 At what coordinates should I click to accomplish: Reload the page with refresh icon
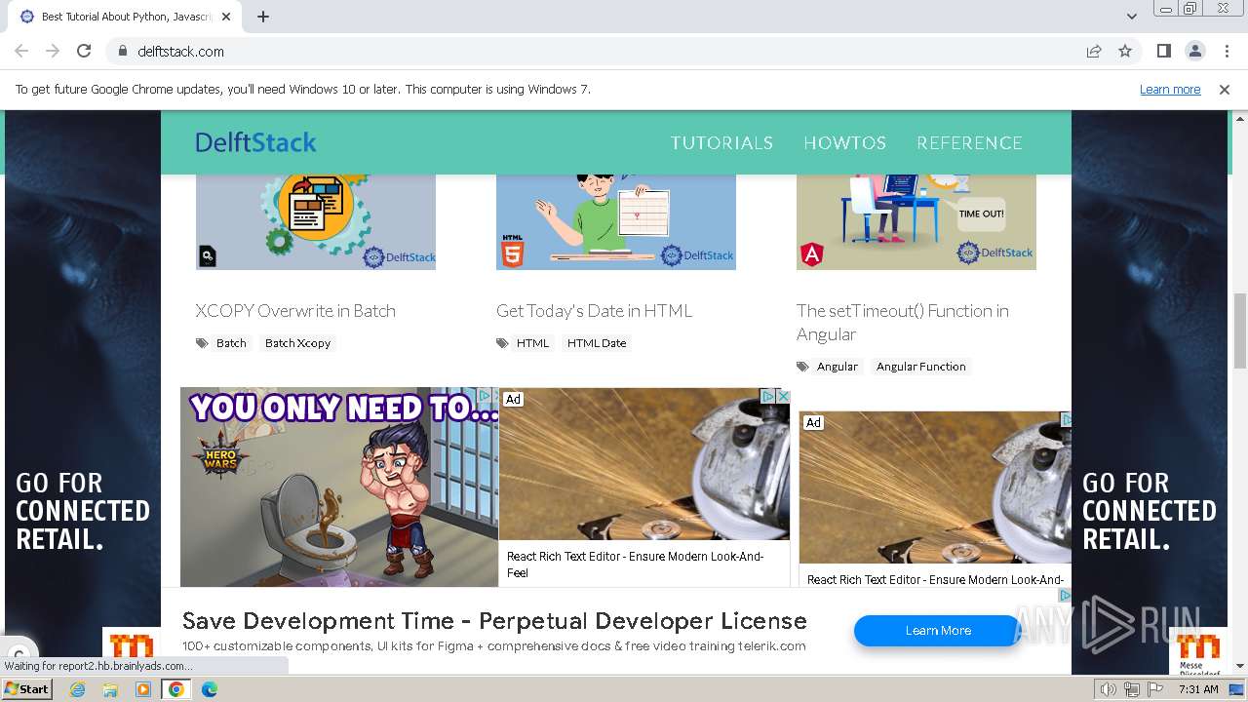coord(84,51)
